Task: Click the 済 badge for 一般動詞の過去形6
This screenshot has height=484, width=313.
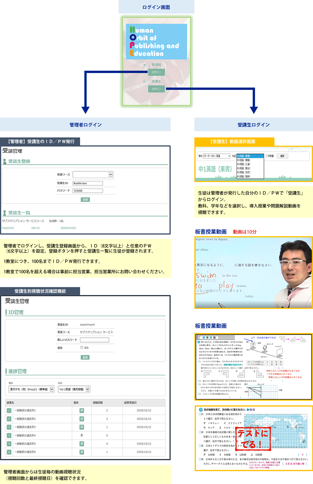Action: point(82,452)
